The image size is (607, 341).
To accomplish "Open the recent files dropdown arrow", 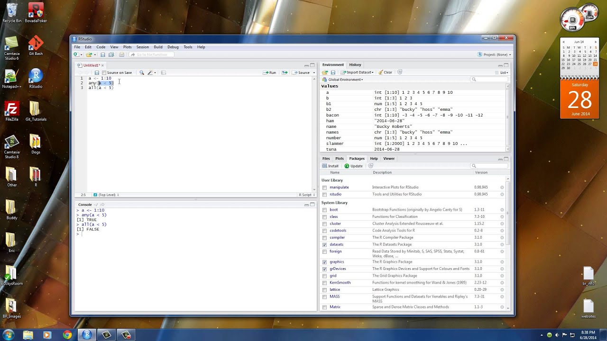I will [x=94, y=54].
